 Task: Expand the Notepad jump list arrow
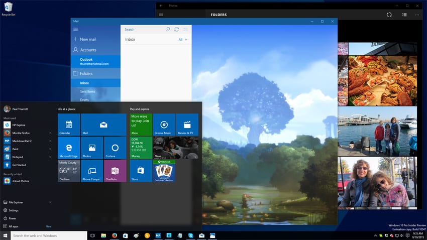click(50, 157)
